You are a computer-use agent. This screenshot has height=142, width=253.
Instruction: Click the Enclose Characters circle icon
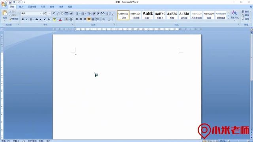[x=71, y=19]
